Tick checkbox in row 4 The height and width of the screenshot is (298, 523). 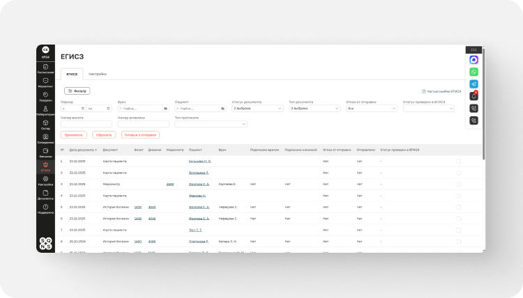point(458,196)
